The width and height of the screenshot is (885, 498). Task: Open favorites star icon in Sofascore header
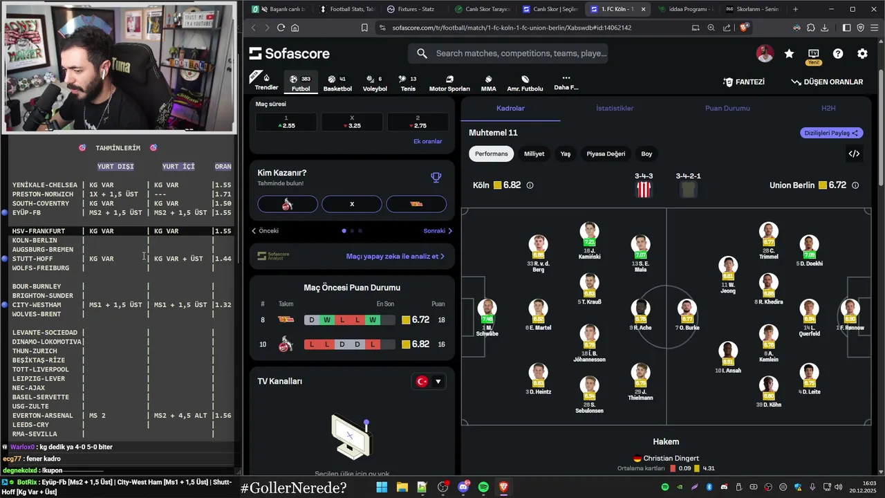click(x=789, y=53)
